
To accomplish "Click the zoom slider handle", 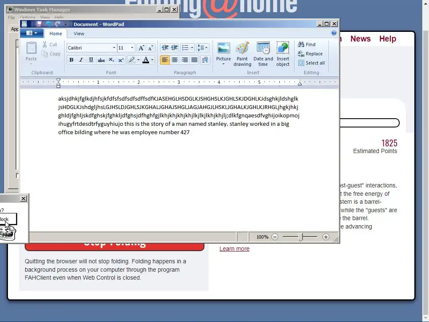I will (300, 237).
